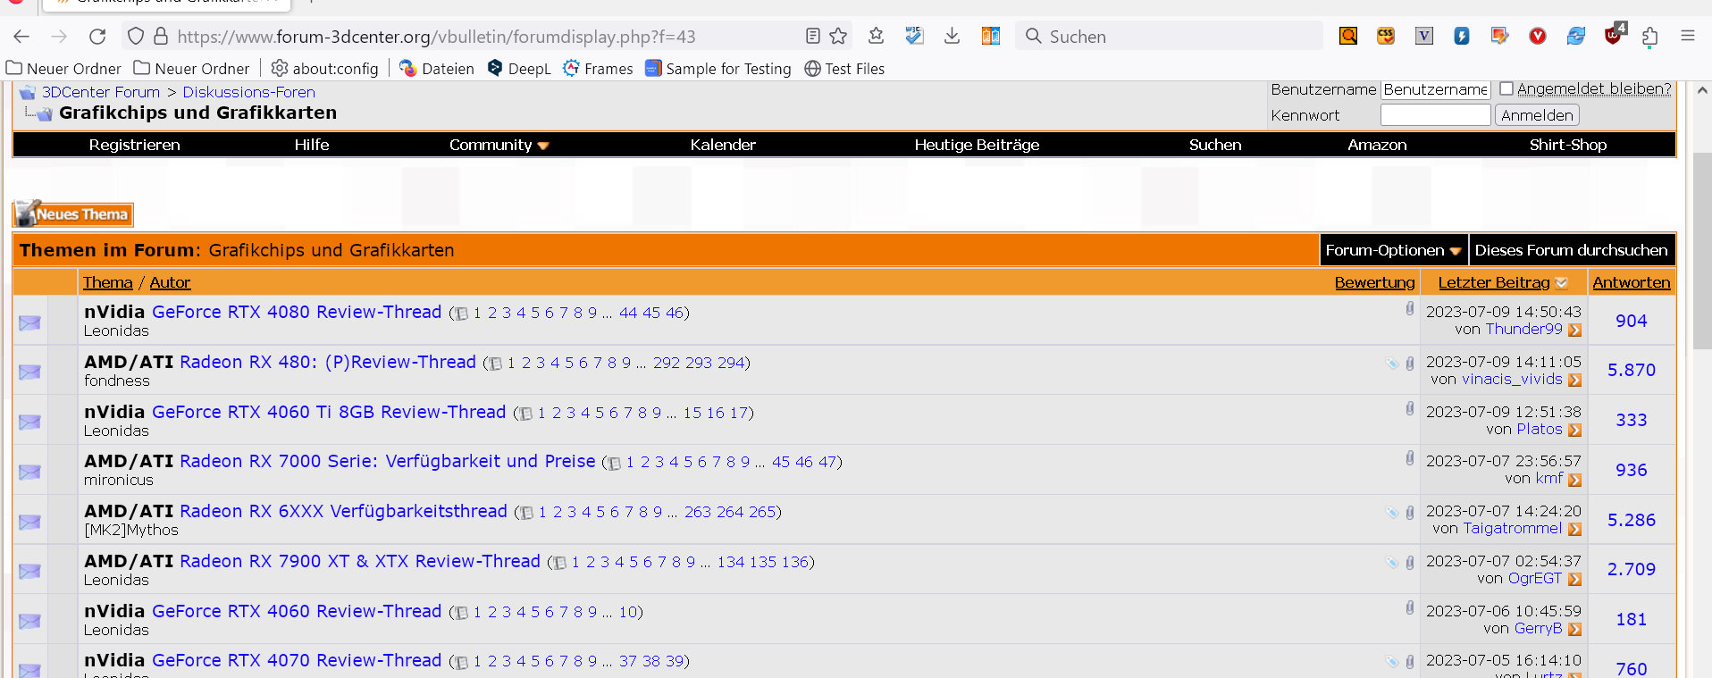Viewport: 1712px width, 678px height.
Task: Open the 3DCenter Forum breadcrumb link
Action: (x=101, y=92)
